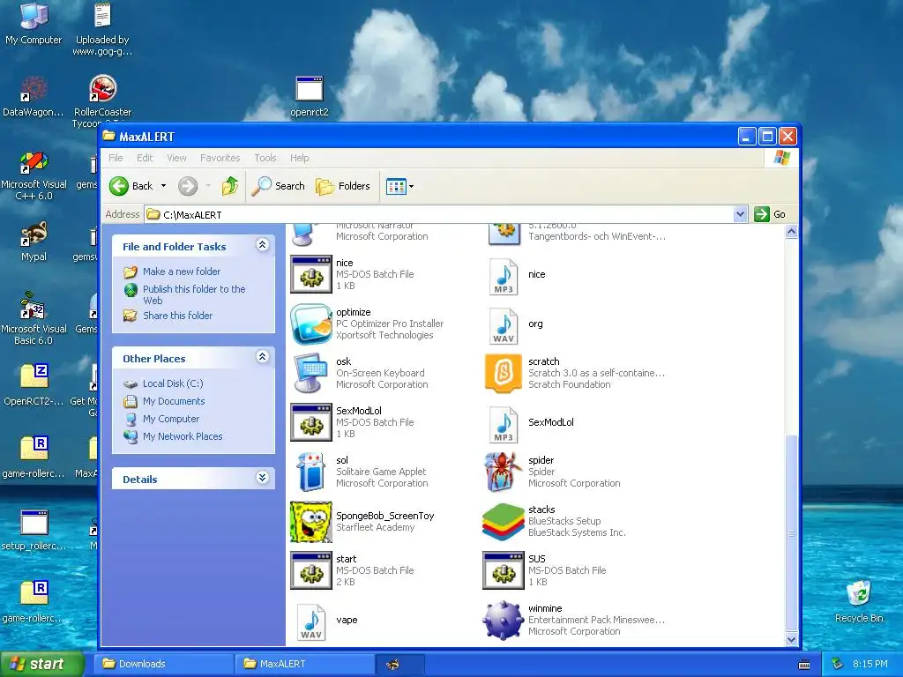Click the Search toolbar button
903x677 pixels.
point(279,186)
